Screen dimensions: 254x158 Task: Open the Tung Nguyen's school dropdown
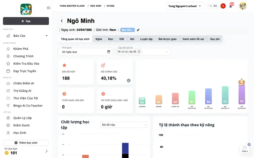point(185,6)
